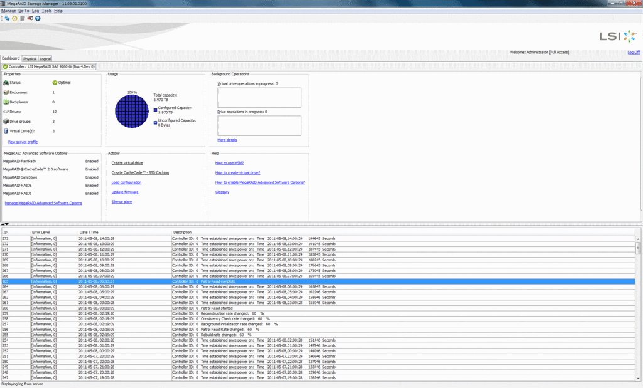Select log row 260 Patrol Read started

tap(318, 308)
